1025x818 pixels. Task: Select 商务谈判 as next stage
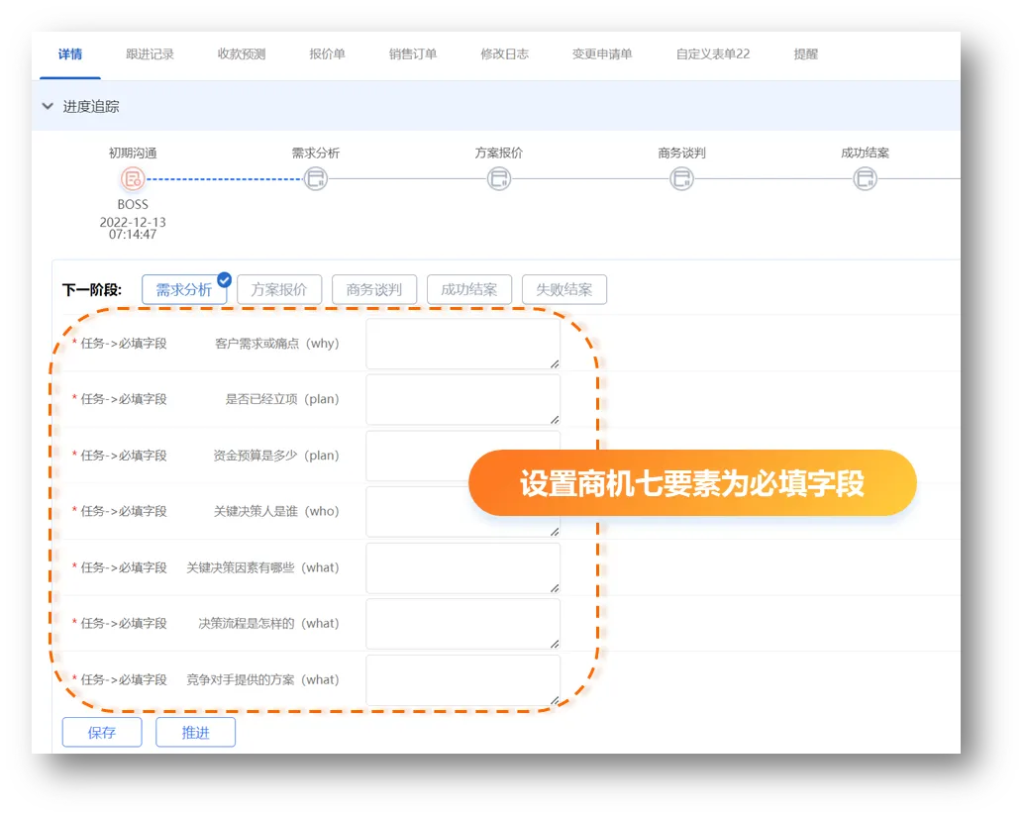[x=374, y=290]
